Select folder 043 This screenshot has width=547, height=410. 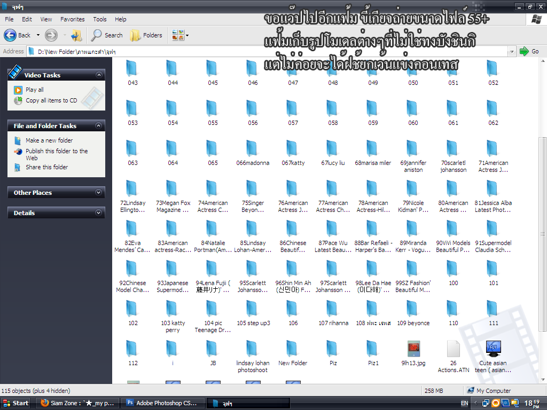(132, 73)
